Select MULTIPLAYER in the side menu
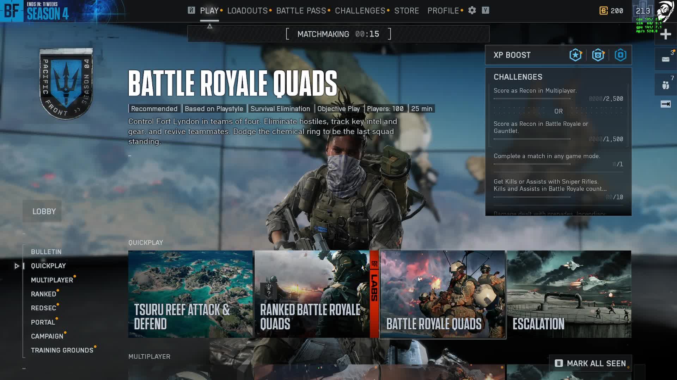 52,280
